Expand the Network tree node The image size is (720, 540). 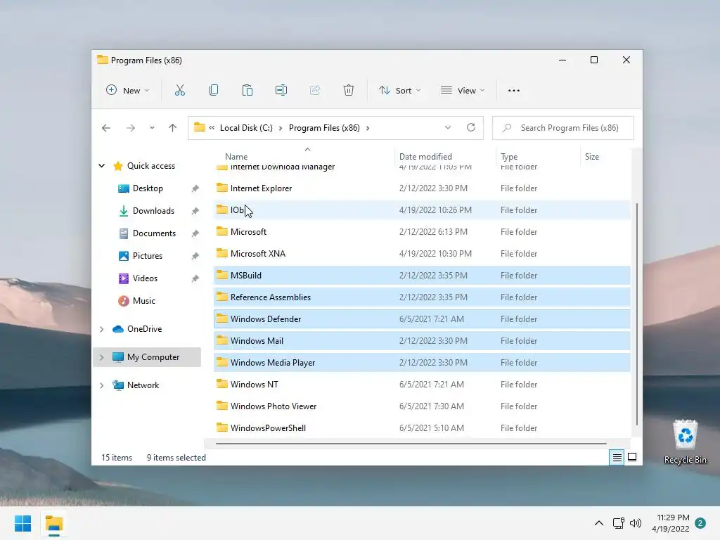click(101, 386)
